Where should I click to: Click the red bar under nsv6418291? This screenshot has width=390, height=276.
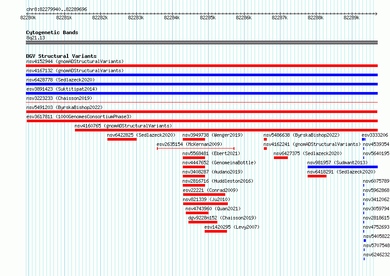[x=317, y=176]
